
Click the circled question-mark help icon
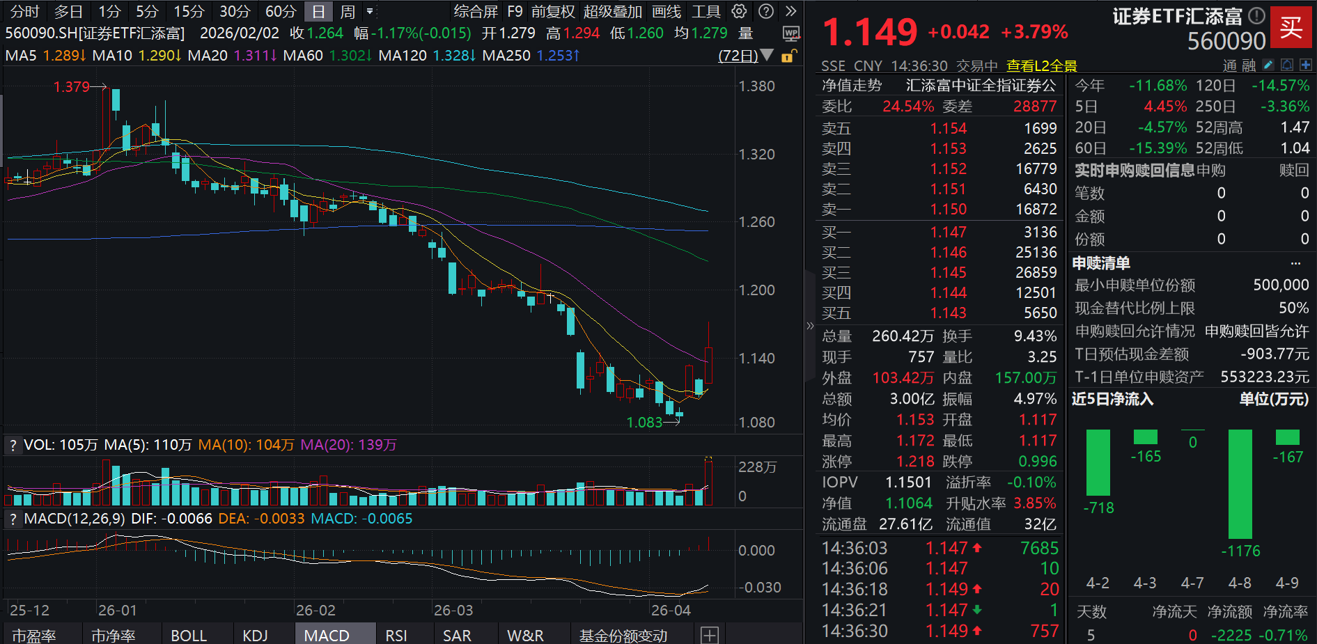point(766,11)
